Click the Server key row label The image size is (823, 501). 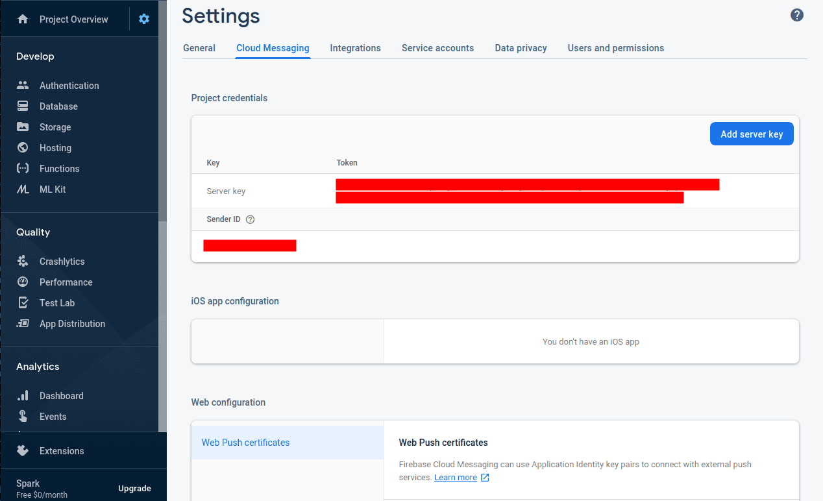226,191
